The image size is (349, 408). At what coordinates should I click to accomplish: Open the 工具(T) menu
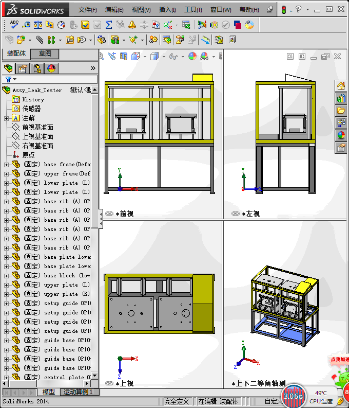click(x=193, y=10)
